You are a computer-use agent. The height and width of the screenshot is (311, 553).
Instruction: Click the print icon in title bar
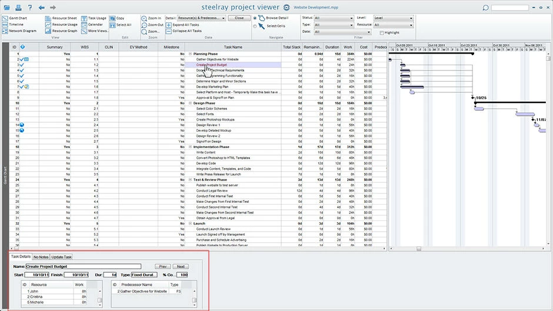tap(18, 8)
